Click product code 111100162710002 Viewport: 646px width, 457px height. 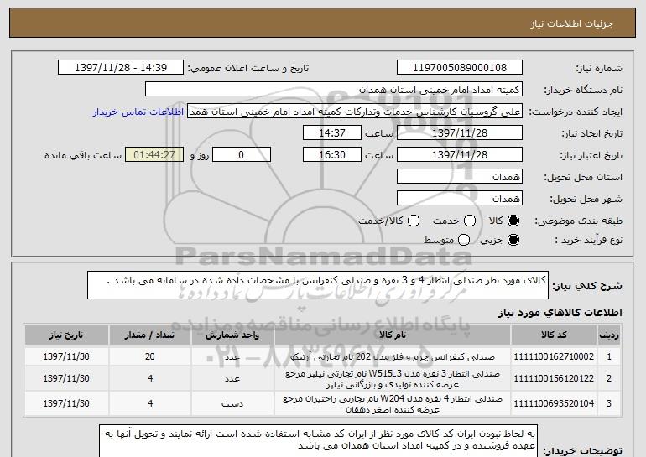[554, 356]
